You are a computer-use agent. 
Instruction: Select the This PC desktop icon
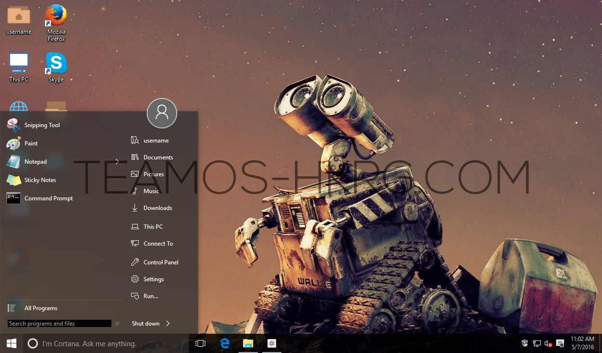click(x=19, y=67)
